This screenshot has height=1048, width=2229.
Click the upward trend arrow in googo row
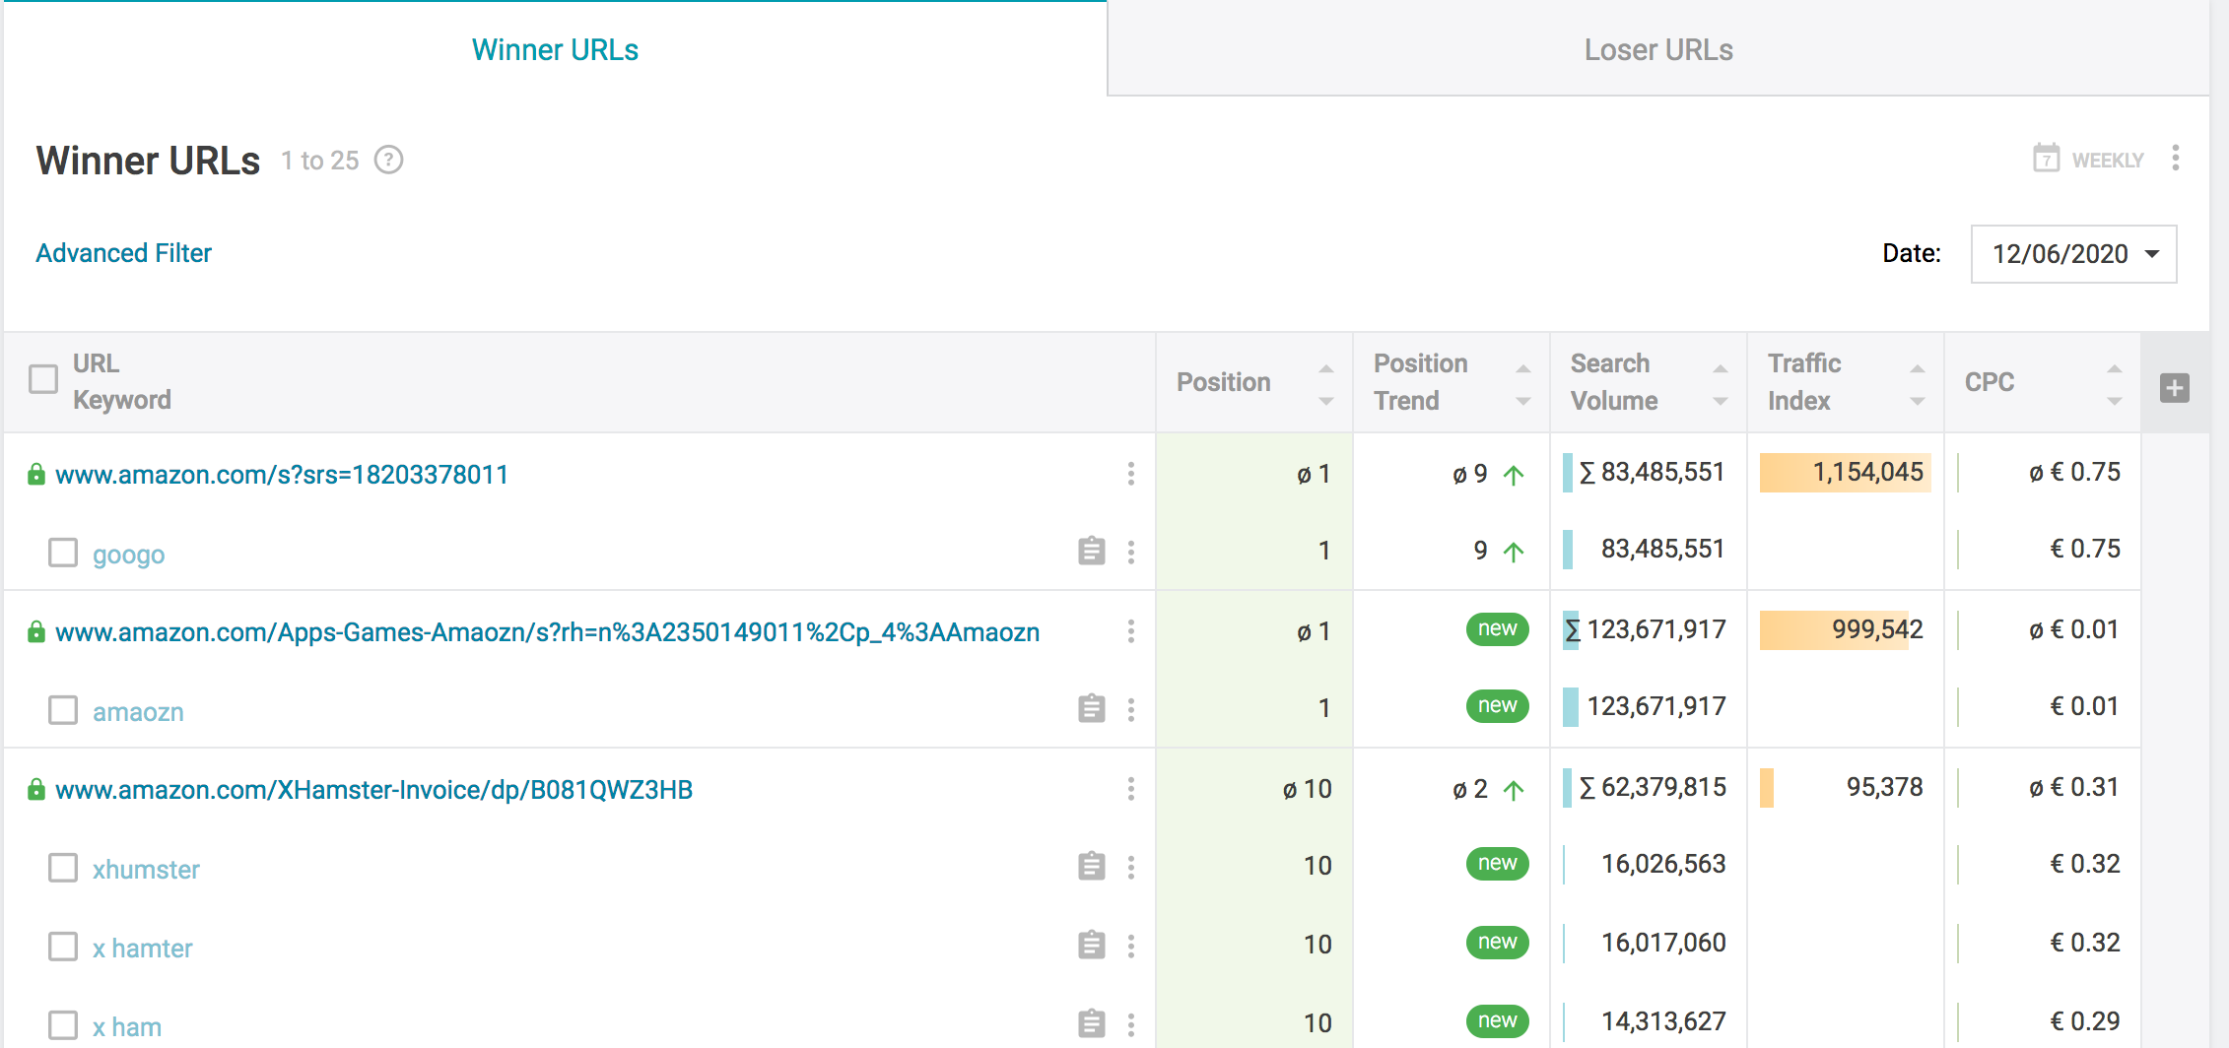tap(1514, 552)
